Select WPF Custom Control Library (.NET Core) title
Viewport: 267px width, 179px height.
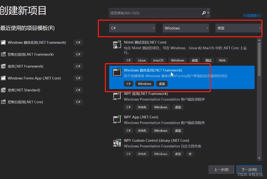click(x=157, y=140)
